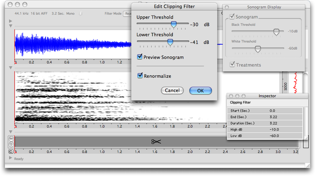Click the play triangle above the waveform
The height and width of the screenshot is (176, 315).
[x=11, y=21]
